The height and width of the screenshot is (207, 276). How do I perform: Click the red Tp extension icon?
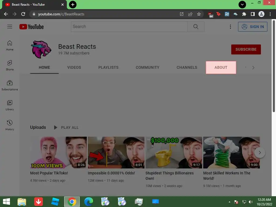218,14
